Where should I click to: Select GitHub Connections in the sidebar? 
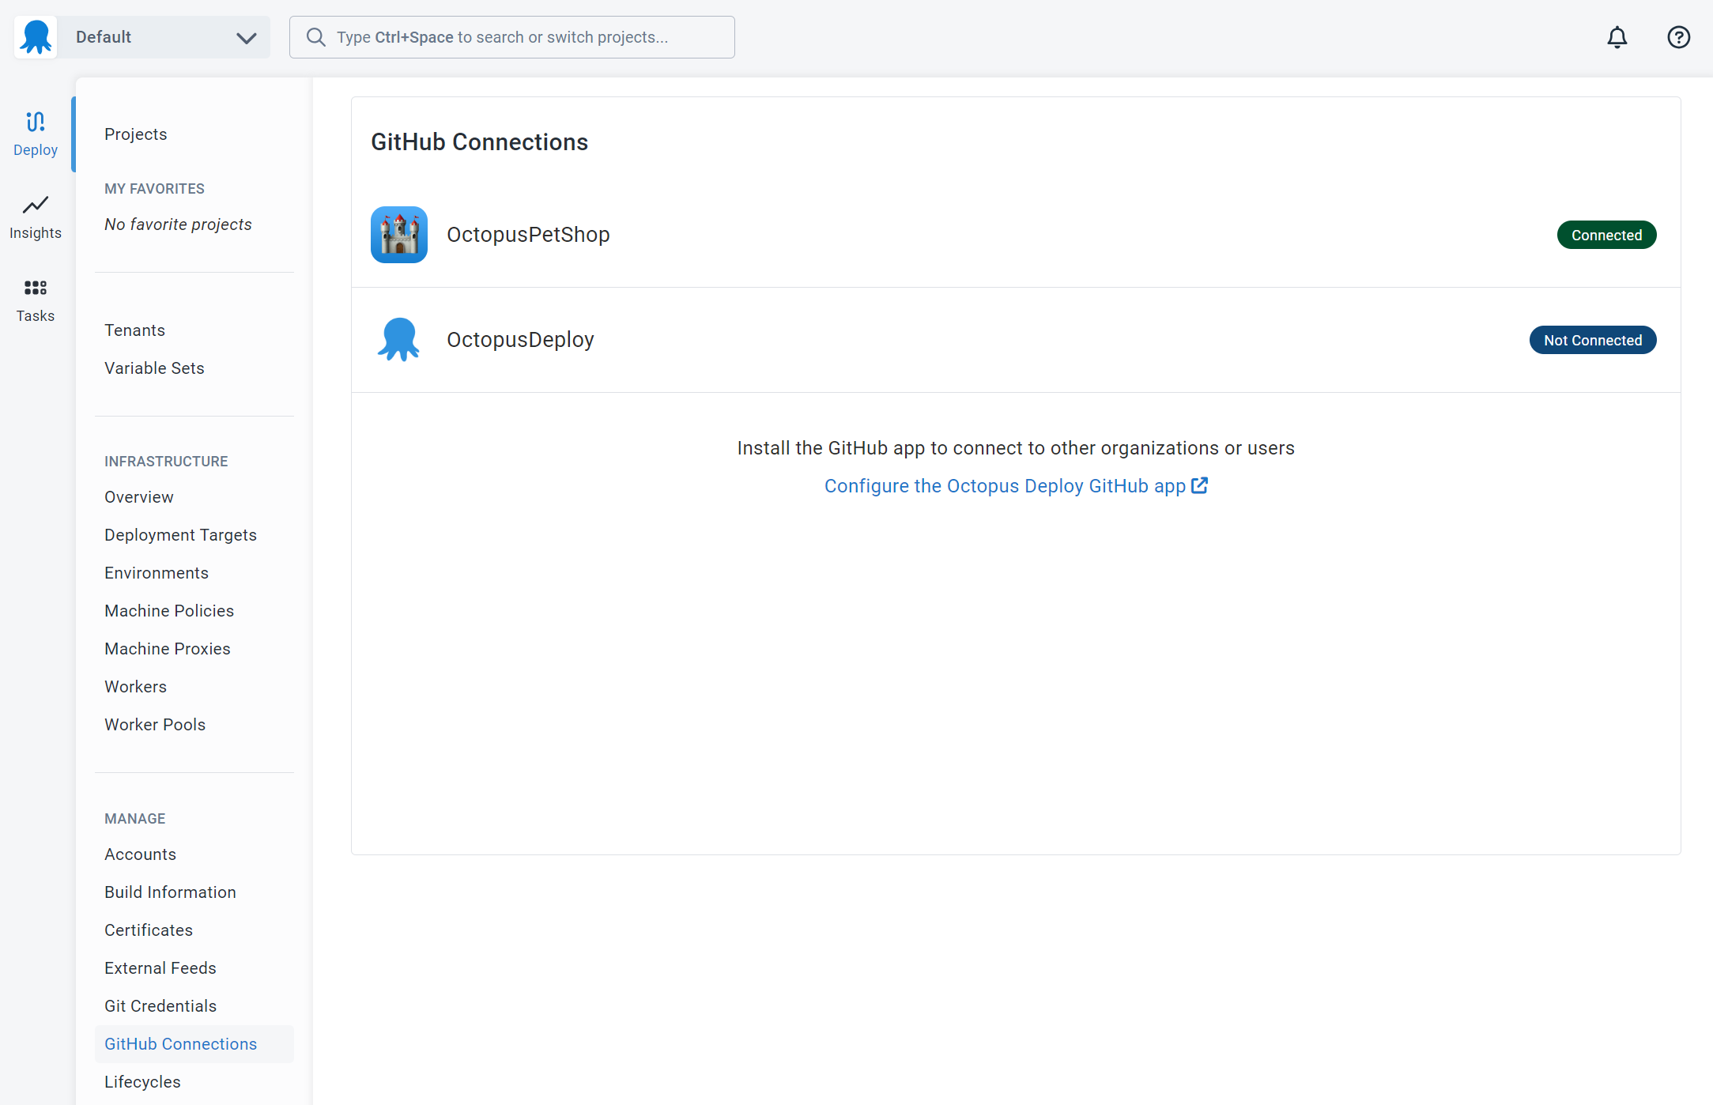click(194, 1044)
